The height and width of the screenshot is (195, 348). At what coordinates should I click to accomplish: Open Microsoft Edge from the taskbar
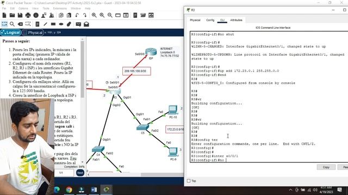tap(57, 190)
